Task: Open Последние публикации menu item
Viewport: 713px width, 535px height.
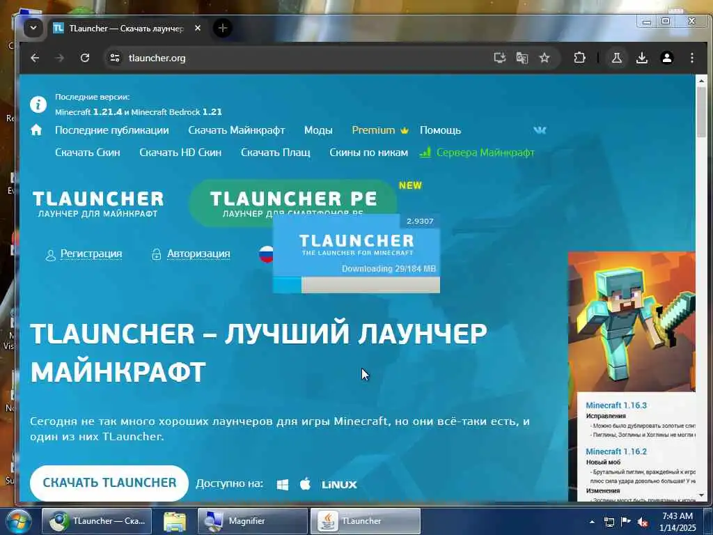Action: tap(112, 130)
